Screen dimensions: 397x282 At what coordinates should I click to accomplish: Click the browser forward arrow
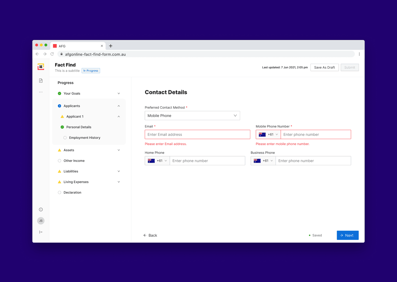(45, 54)
